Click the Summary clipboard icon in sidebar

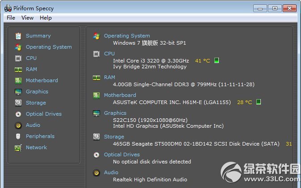click(18, 36)
